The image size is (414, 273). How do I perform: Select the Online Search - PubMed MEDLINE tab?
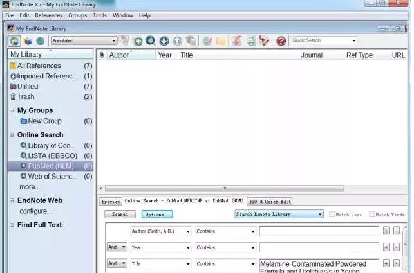tap(184, 201)
